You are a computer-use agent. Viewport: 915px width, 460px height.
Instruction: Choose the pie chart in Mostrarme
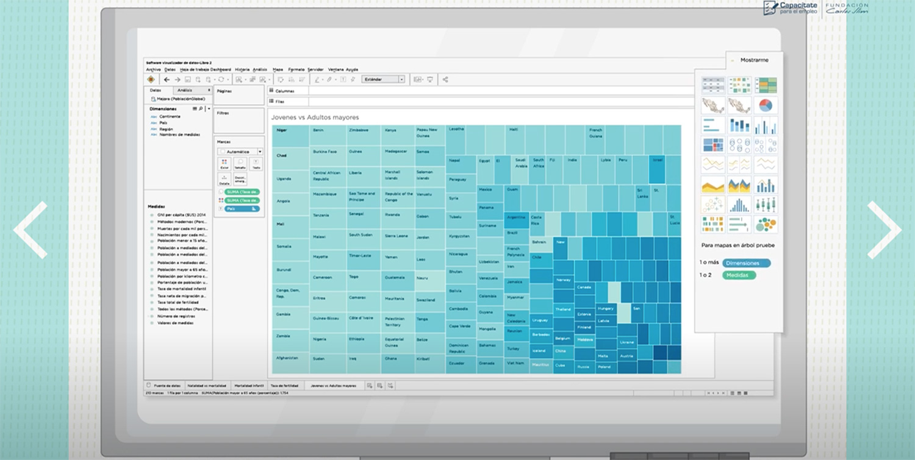point(766,105)
